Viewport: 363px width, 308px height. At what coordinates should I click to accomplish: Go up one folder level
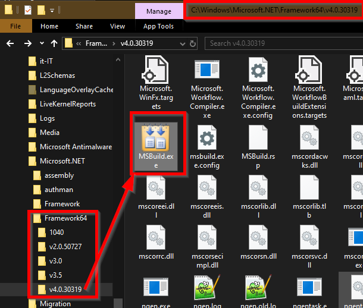pos(54,43)
